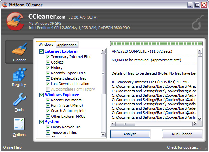This screenshot has height=152, width=209.
Task: Toggle Other Explorer MRUs checkbox
Action: [x=48, y=116]
